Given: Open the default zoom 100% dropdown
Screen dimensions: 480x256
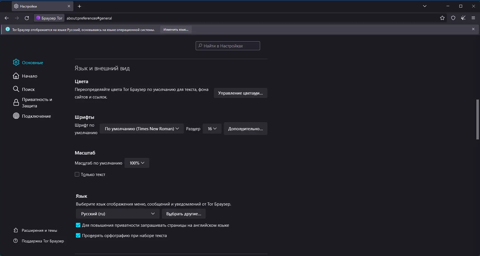Looking at the screenshot, I should 137,163.
